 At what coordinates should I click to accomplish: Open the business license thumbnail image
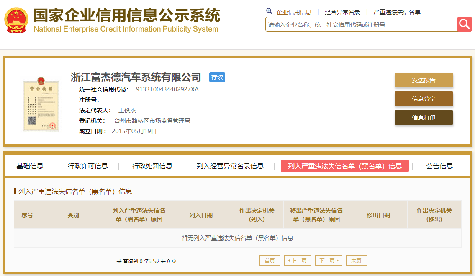coord(41,104)
